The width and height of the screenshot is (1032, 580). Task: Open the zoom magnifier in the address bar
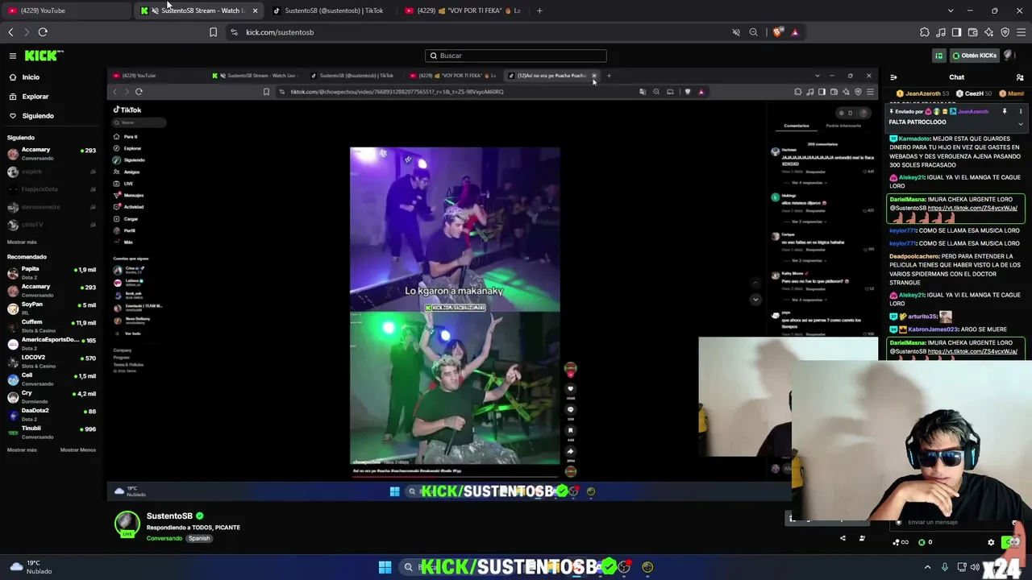(x=754, y=32)
